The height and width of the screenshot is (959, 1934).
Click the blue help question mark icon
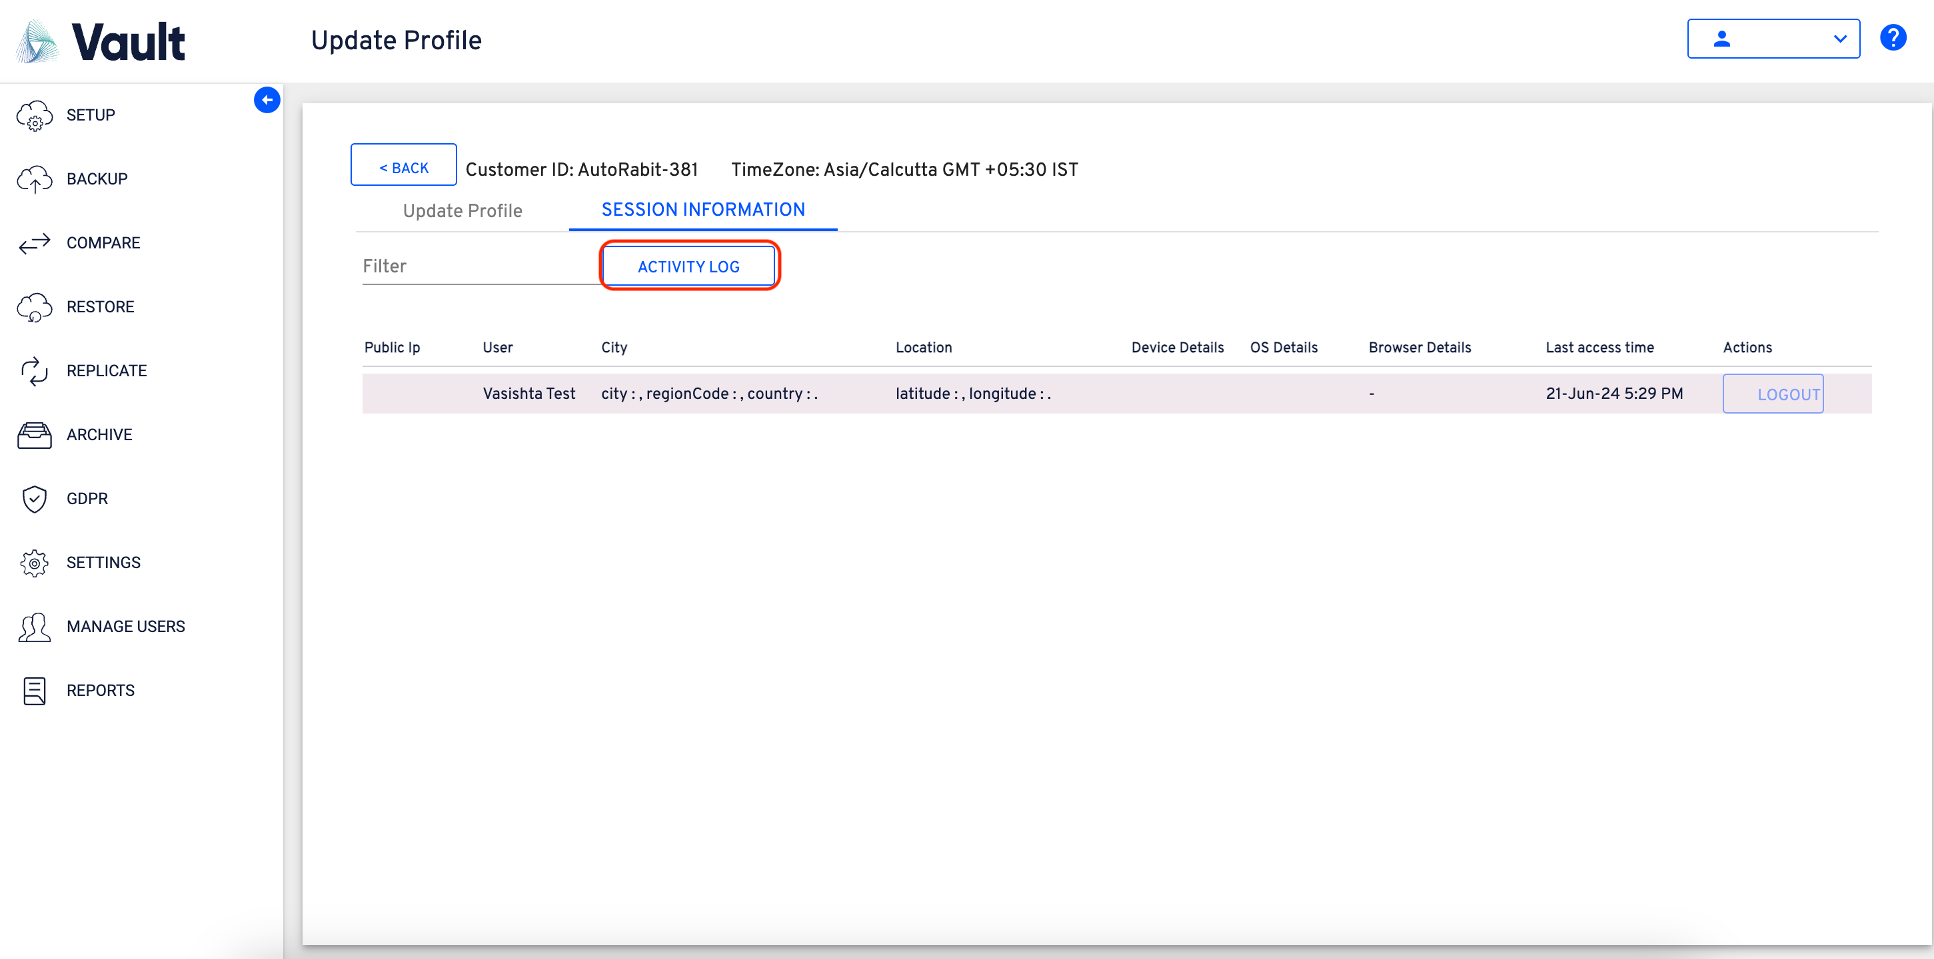pyautogui.click(x=1892, y=38)
